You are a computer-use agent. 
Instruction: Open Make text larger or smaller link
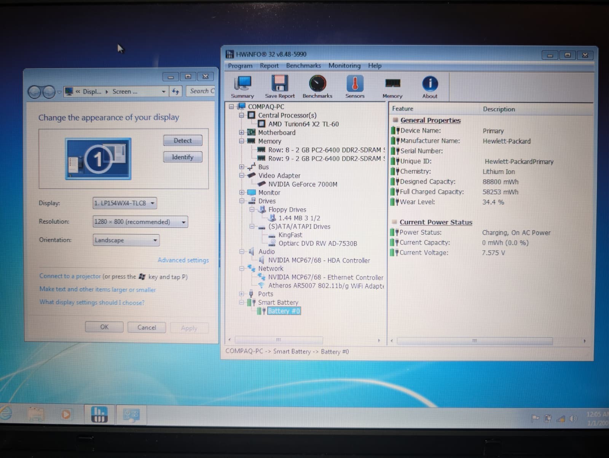point(97,289)
